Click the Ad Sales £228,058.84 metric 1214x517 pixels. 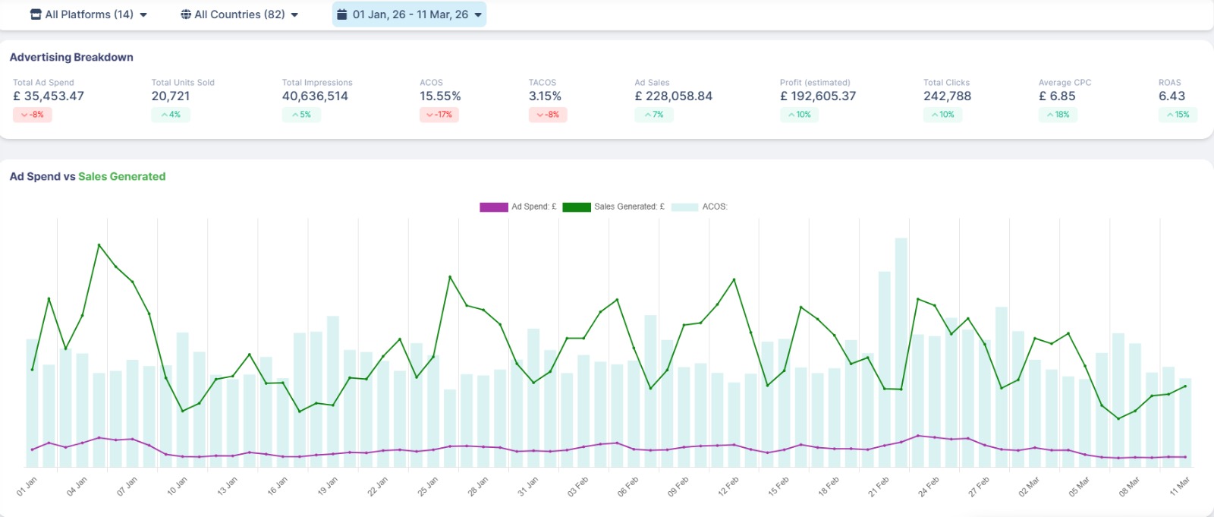(673, 96)
